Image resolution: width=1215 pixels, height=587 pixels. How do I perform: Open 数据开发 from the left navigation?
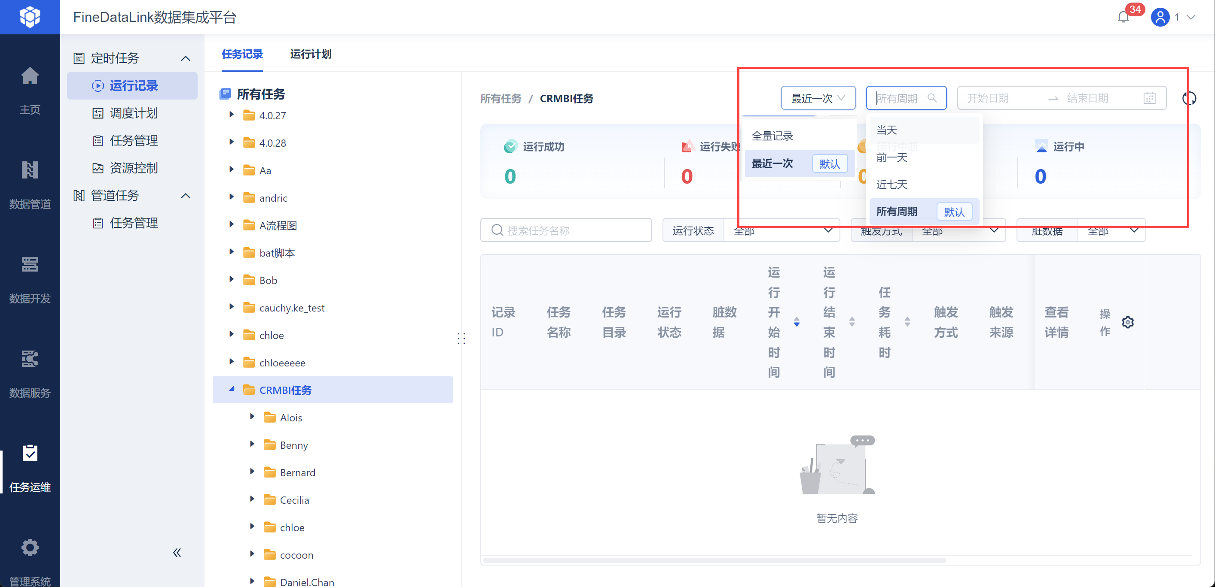(30, 279)
